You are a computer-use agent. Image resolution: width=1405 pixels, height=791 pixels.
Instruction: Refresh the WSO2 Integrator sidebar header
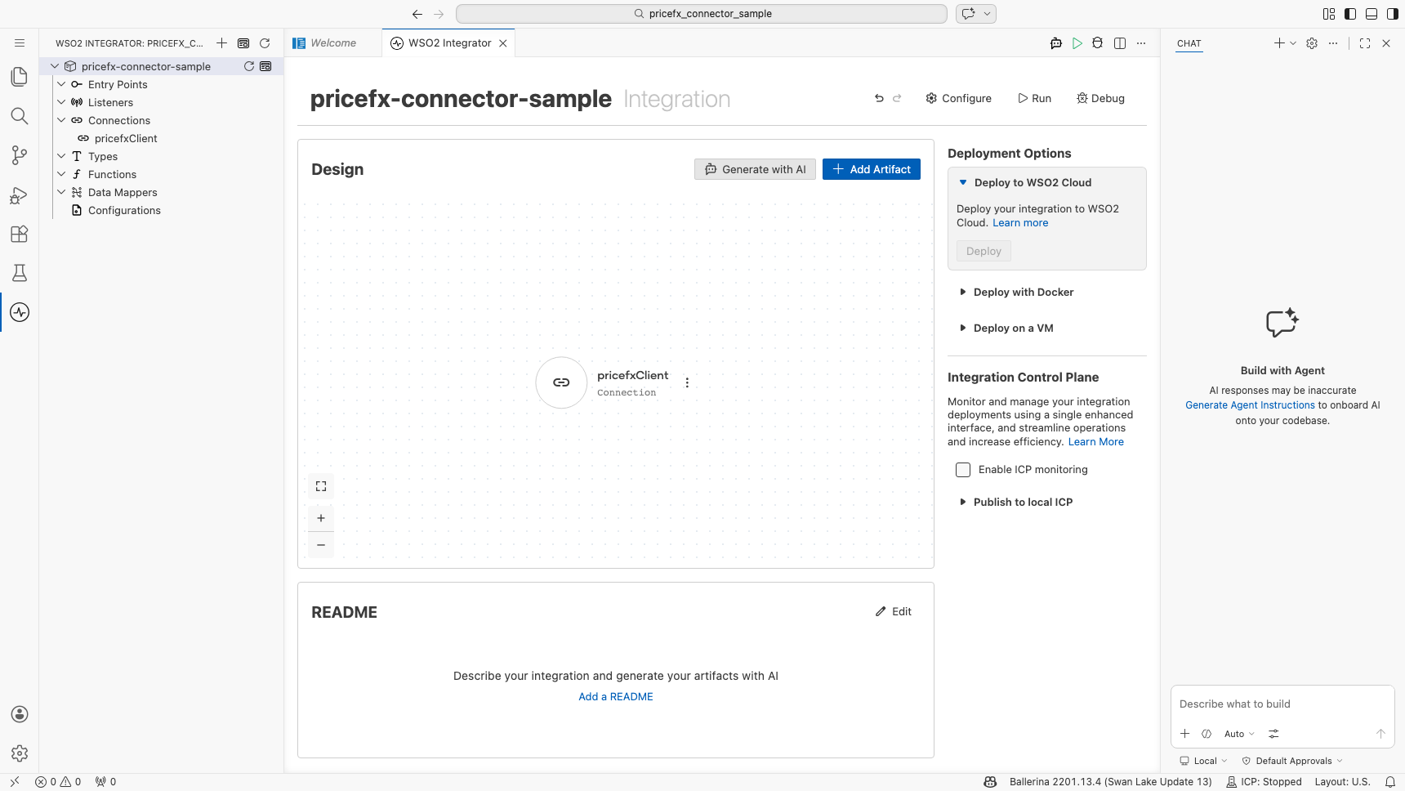tap(265, 43)
